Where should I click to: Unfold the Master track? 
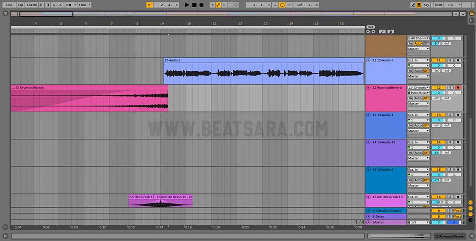click(x=368, y=222)
